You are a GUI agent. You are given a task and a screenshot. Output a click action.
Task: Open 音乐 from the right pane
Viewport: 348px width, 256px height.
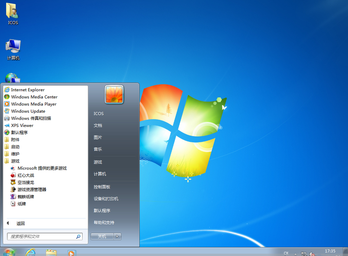pos(98,149)
